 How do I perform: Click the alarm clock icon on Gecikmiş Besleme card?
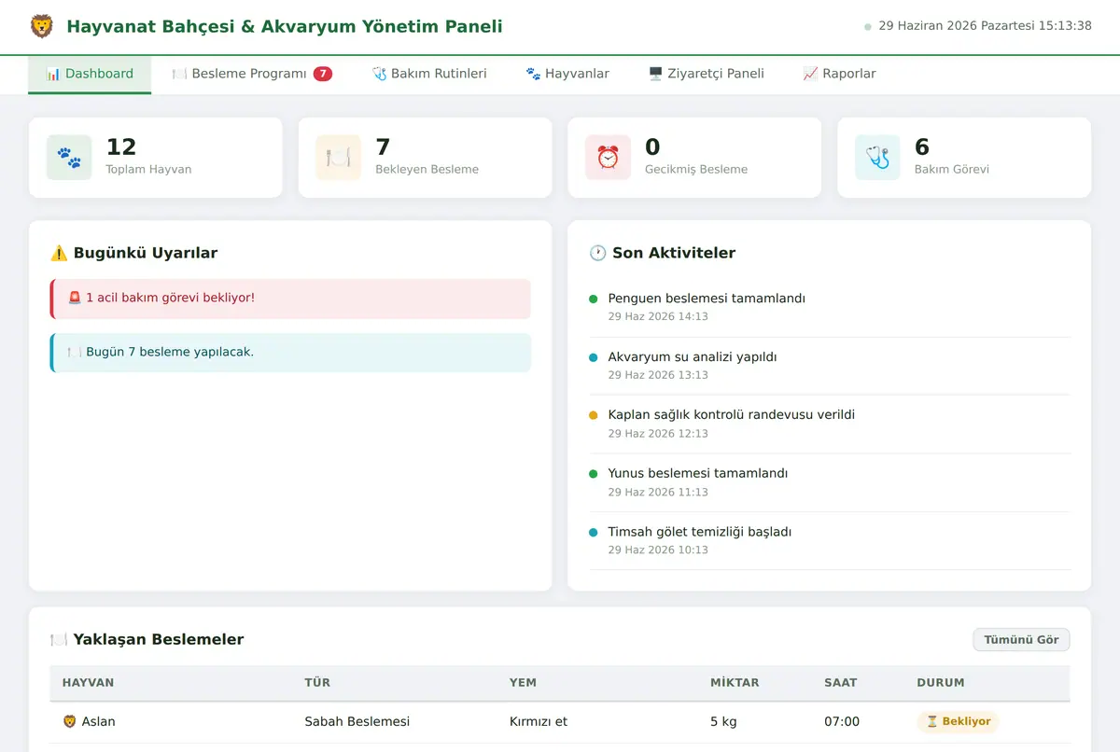tap(608, 158)
